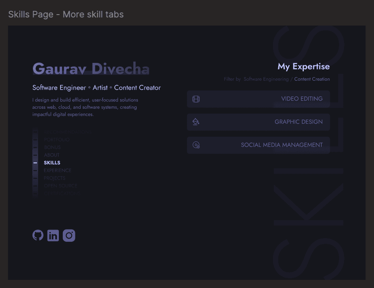Select the SOCIAL MEDIA MANAGEMENT skill label

[x=282, y=145]
